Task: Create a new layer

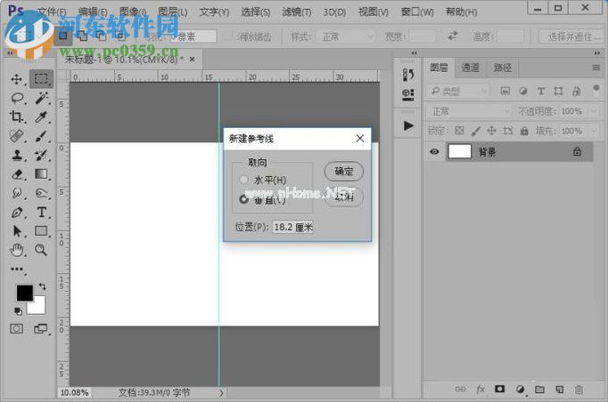Action: [559, 390]
